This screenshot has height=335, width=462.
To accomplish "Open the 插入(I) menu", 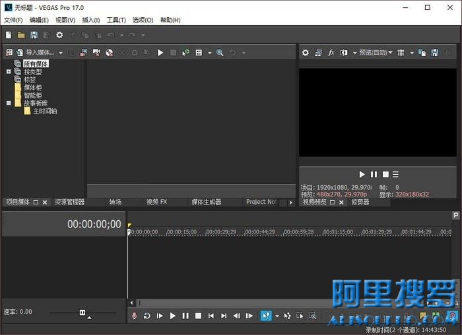I will (x=91, y=20).
